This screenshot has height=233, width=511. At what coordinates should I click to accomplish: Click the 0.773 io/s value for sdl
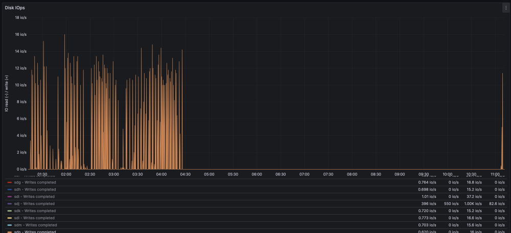(427, 218)
